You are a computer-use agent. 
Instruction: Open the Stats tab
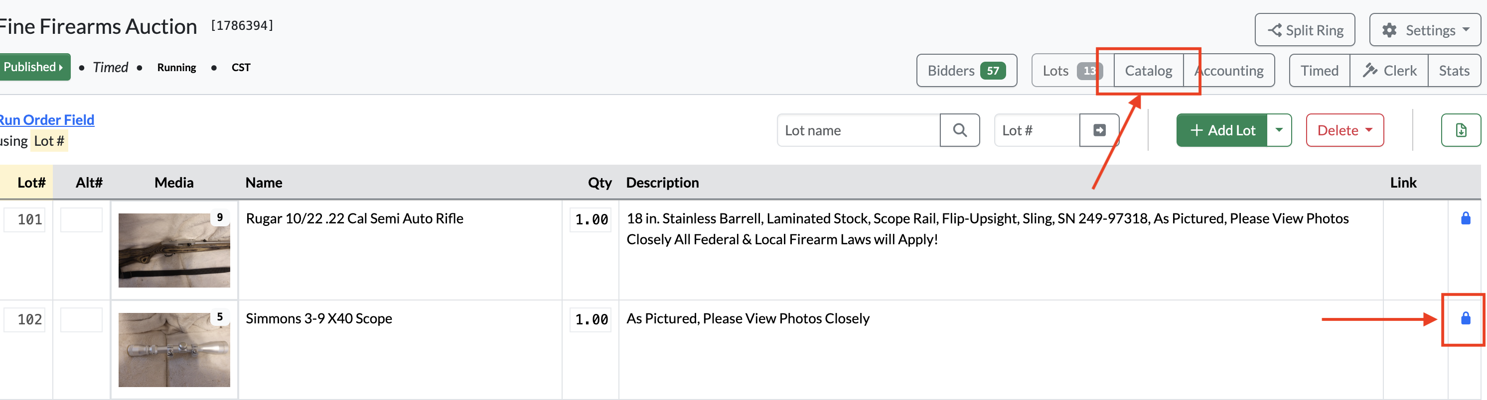click(x=1454, y=70)
